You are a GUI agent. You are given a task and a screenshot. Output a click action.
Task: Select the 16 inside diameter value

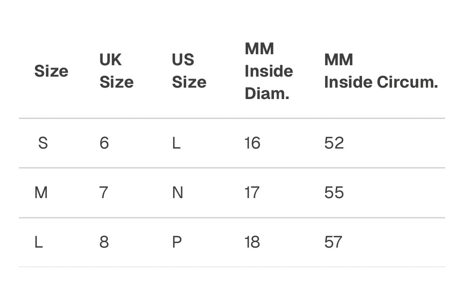tap(252, 143)
